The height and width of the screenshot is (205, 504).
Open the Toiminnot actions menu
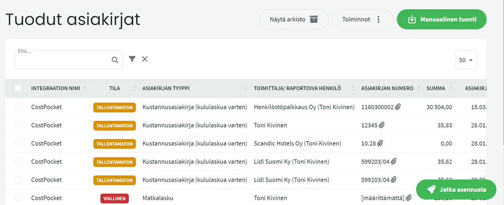363,19
